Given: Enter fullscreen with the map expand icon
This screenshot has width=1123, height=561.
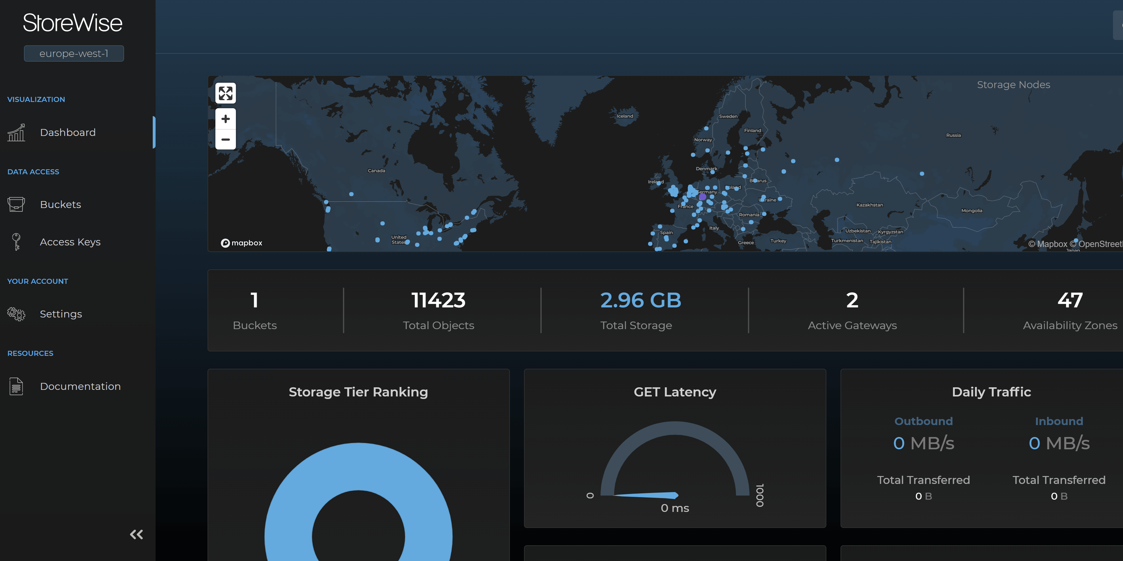Looking at the screenshot, I should [x=225, y=93].
